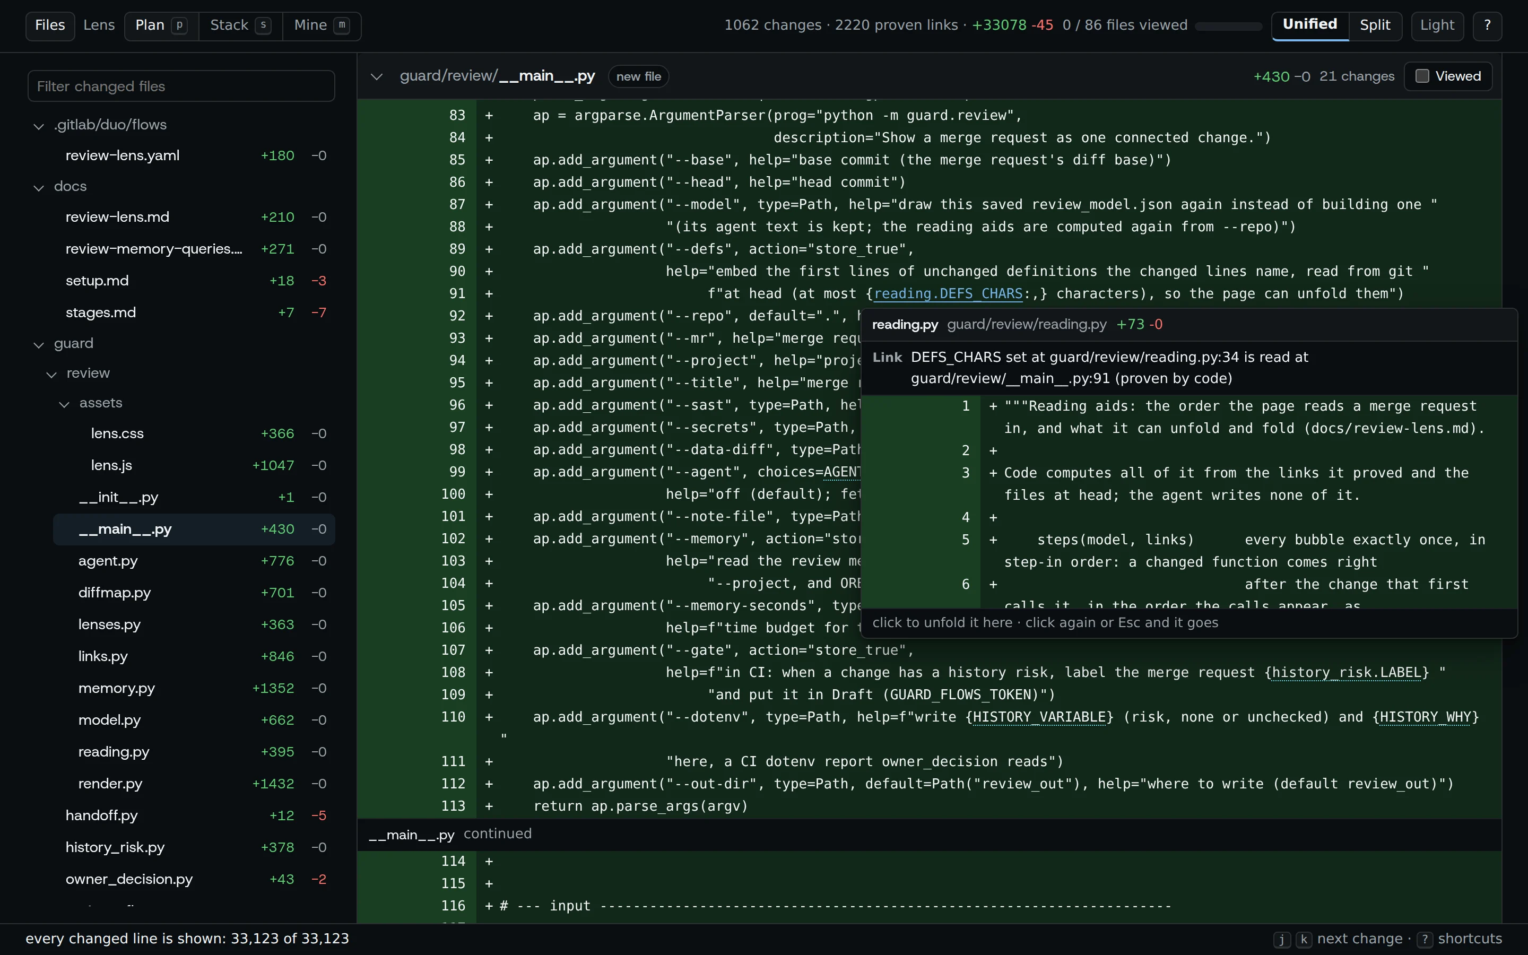Click the '21 changes' count in file header
This screenshot has width=1528, height=955.
(x=1357, y=76)
